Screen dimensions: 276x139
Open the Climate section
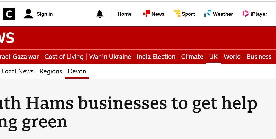[x=192, y=57]
